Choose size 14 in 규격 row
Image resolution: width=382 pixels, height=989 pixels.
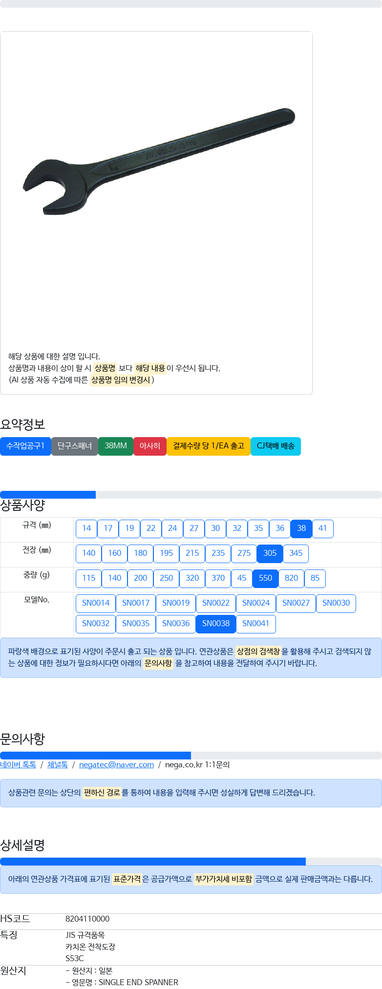pyautogui.click(x=86, y=528)
